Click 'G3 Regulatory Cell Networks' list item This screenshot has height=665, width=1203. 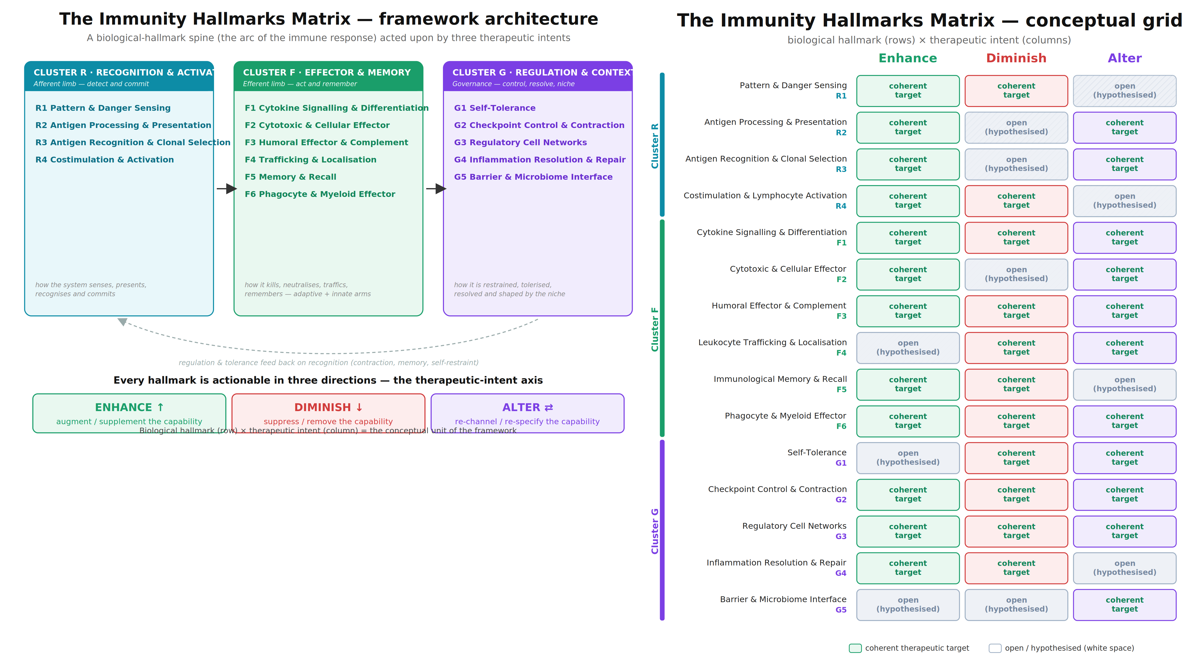pyautogui.click(x=520, y=142)
